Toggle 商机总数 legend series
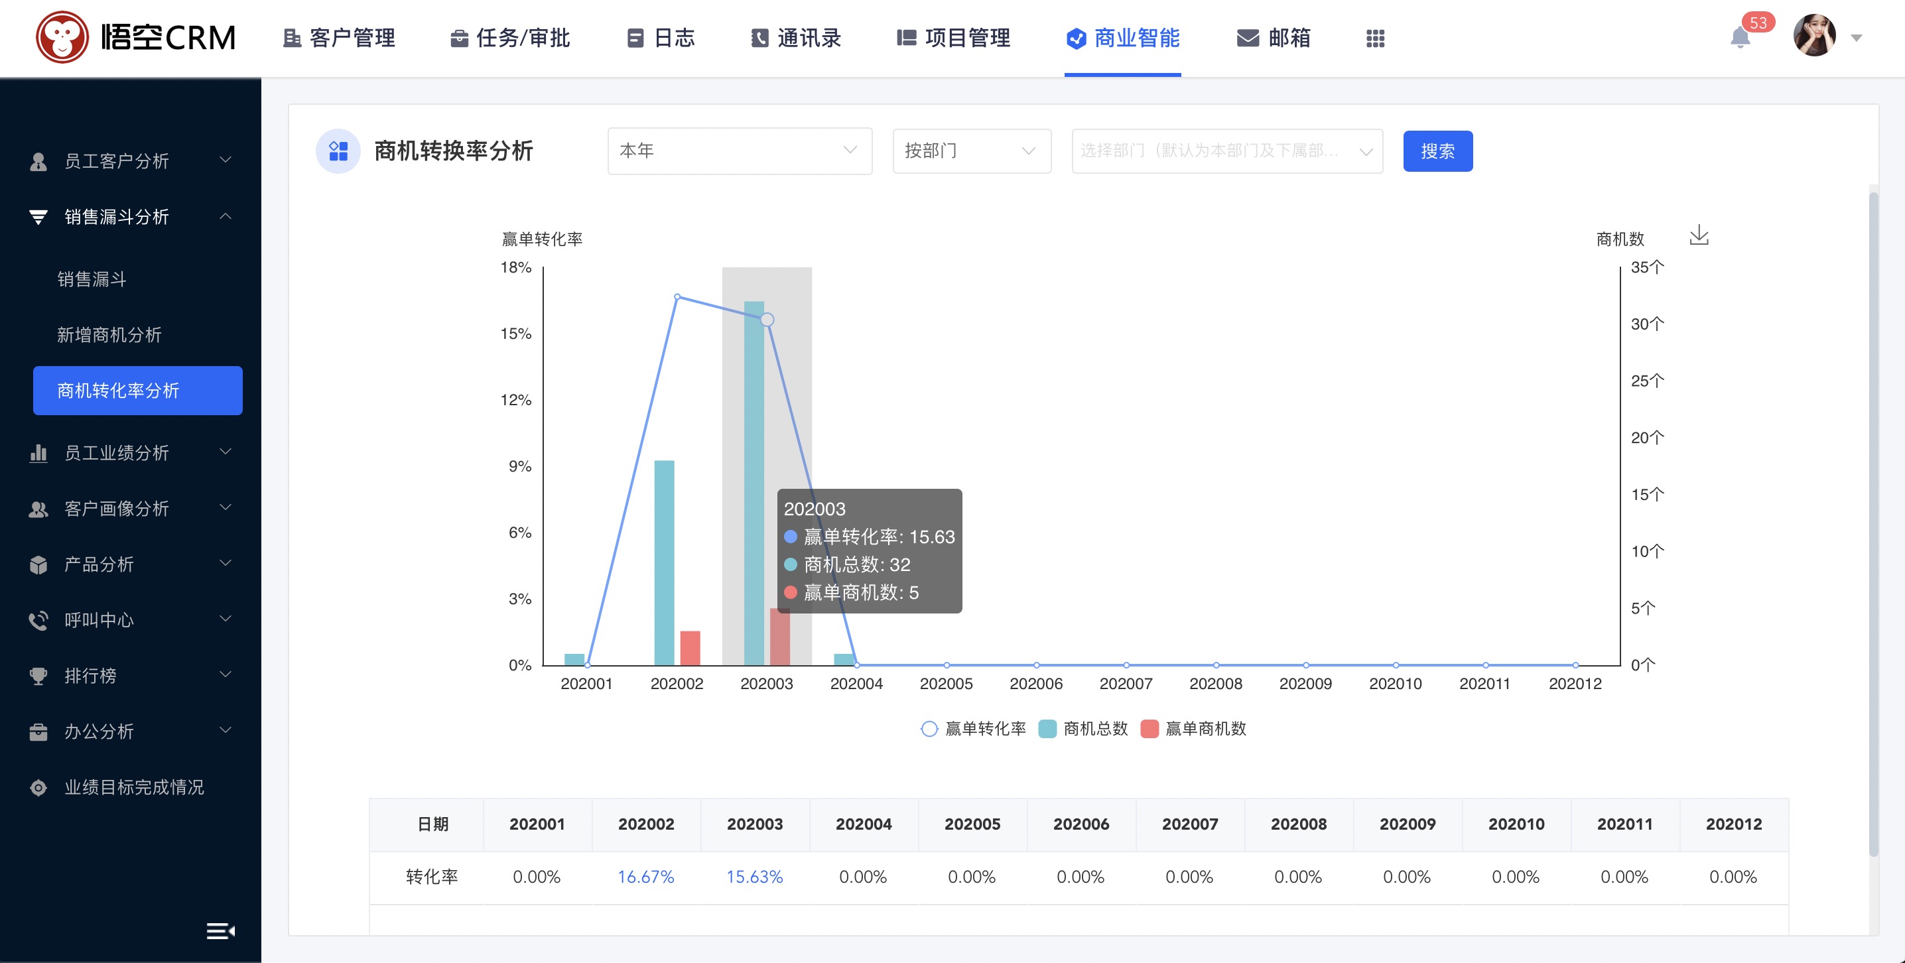Screen dimensions: 1905x963 click(1083, 728)
